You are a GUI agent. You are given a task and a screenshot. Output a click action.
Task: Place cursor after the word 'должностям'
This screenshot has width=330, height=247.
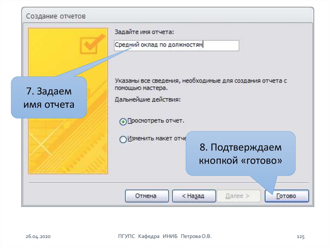(x=204, y=46)
